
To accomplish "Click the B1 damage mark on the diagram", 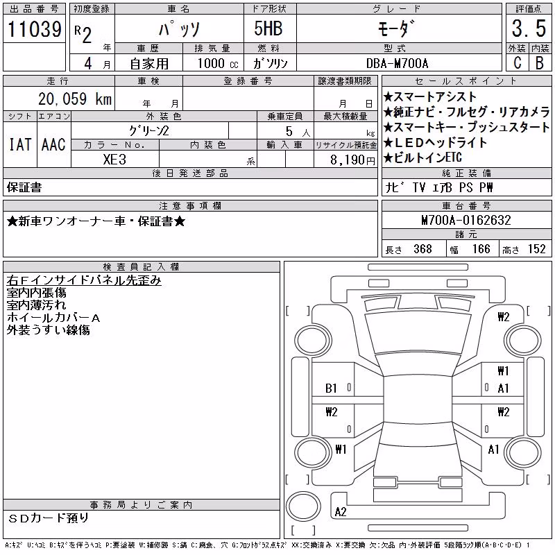I will pyautogui.click(x=331, y=388).
